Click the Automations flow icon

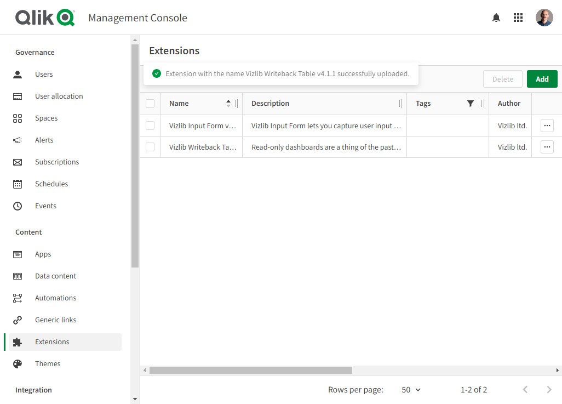tap(18, 298)
